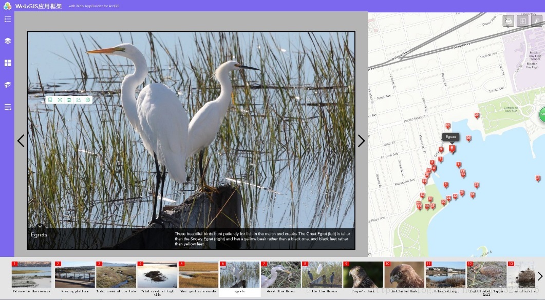This screenshot has width=545, height=300.
Task: Go to the next photo with right arrow
Action: click(362, 141)
